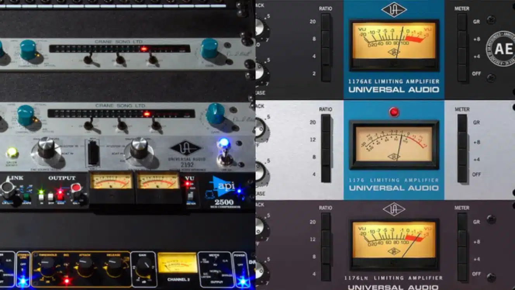Click the 1176AE LIMITING AMPLIFIER label
Screen dimensions: 515x290
(394, 81)
